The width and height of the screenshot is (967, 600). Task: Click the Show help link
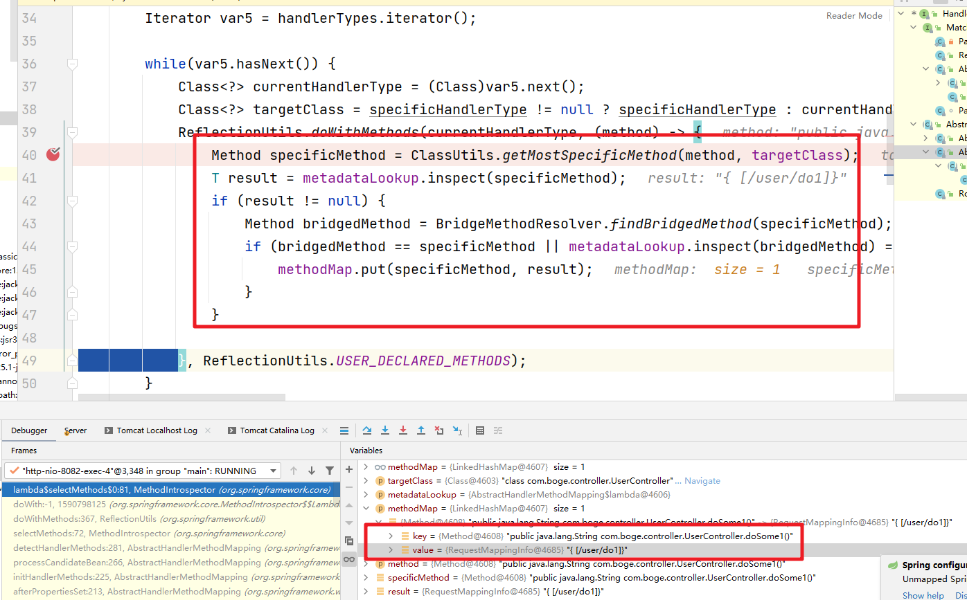922,595
